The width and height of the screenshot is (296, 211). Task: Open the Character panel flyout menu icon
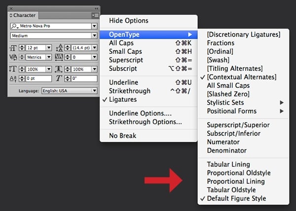(x=95, y=15)
